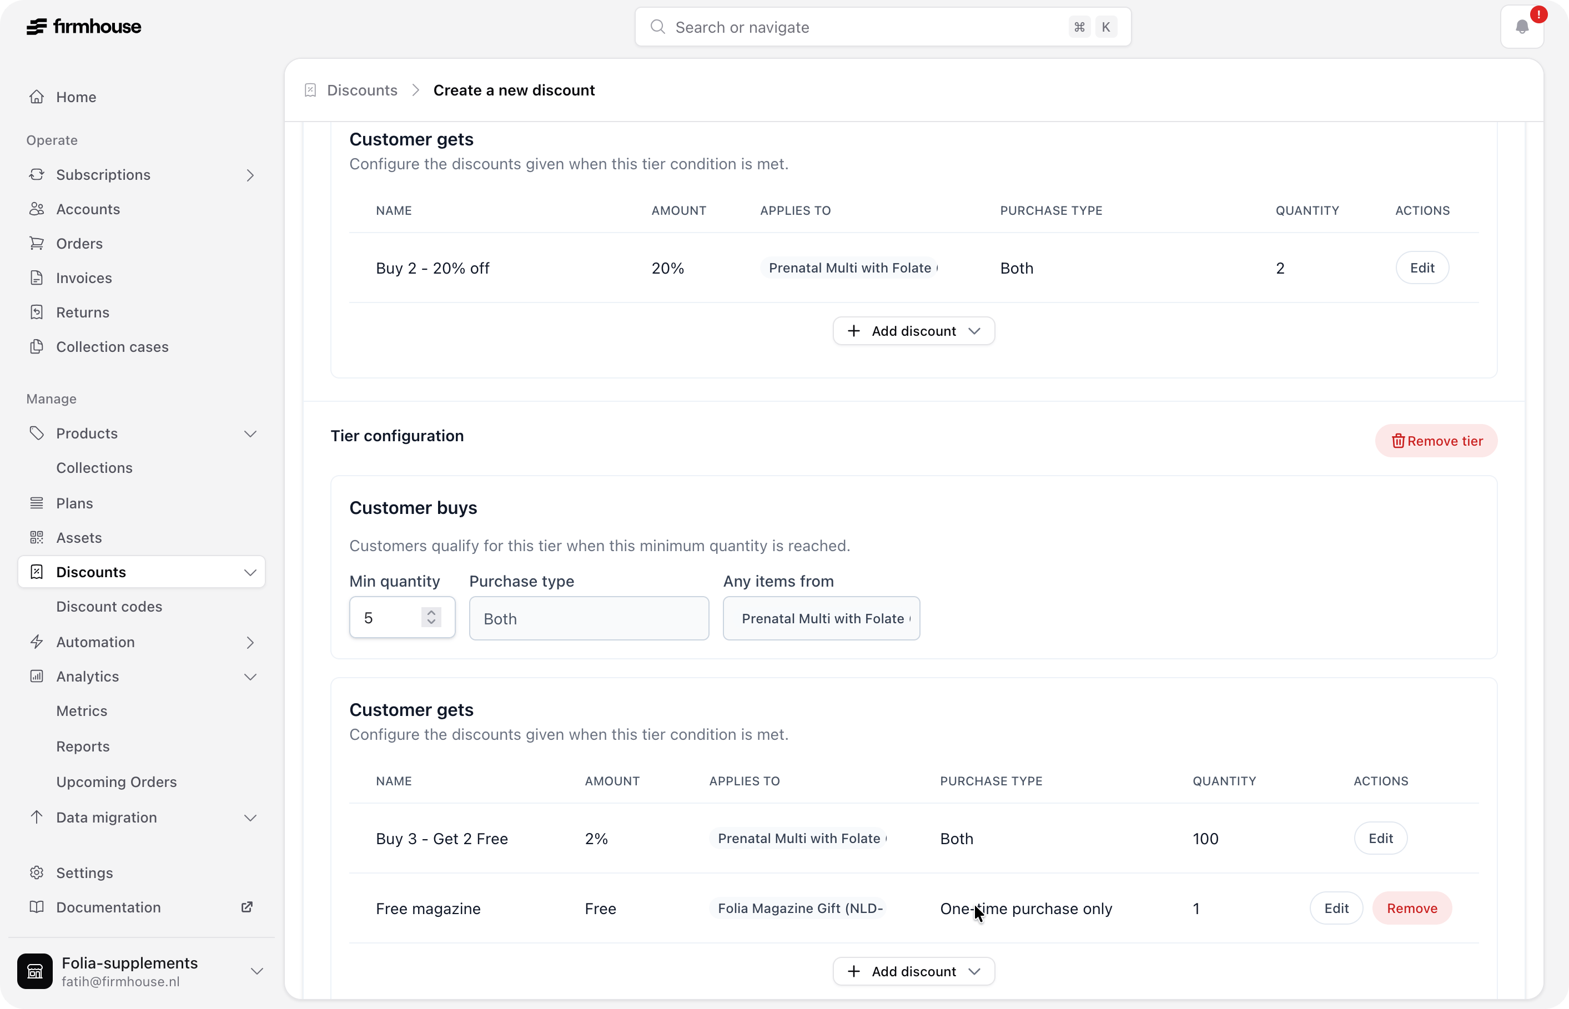The width and height of the screenshot is (1569, 1009).
Task: Click the Subscriptions refresh icon
Action: pos(37,175)
